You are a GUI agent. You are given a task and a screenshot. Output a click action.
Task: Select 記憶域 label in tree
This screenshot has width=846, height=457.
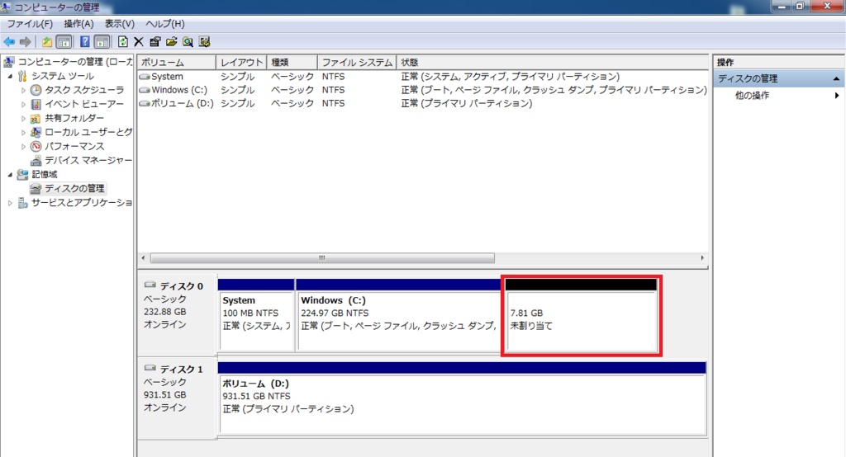(x=45, y=174)
